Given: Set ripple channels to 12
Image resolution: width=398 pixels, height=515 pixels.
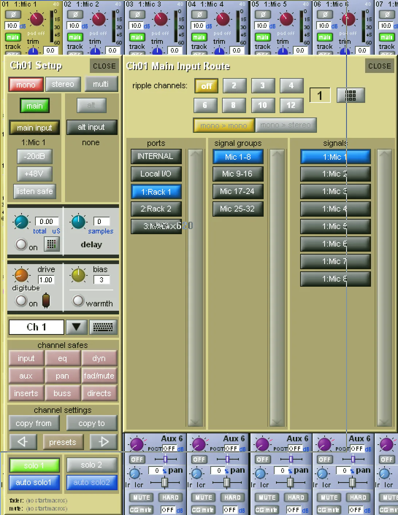Looking at the screenshot, I should pos(291,105).
